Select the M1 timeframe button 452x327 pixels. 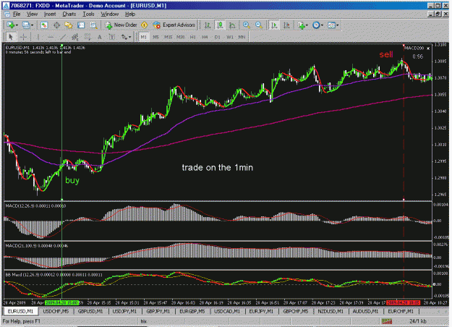tap(144, 37)
